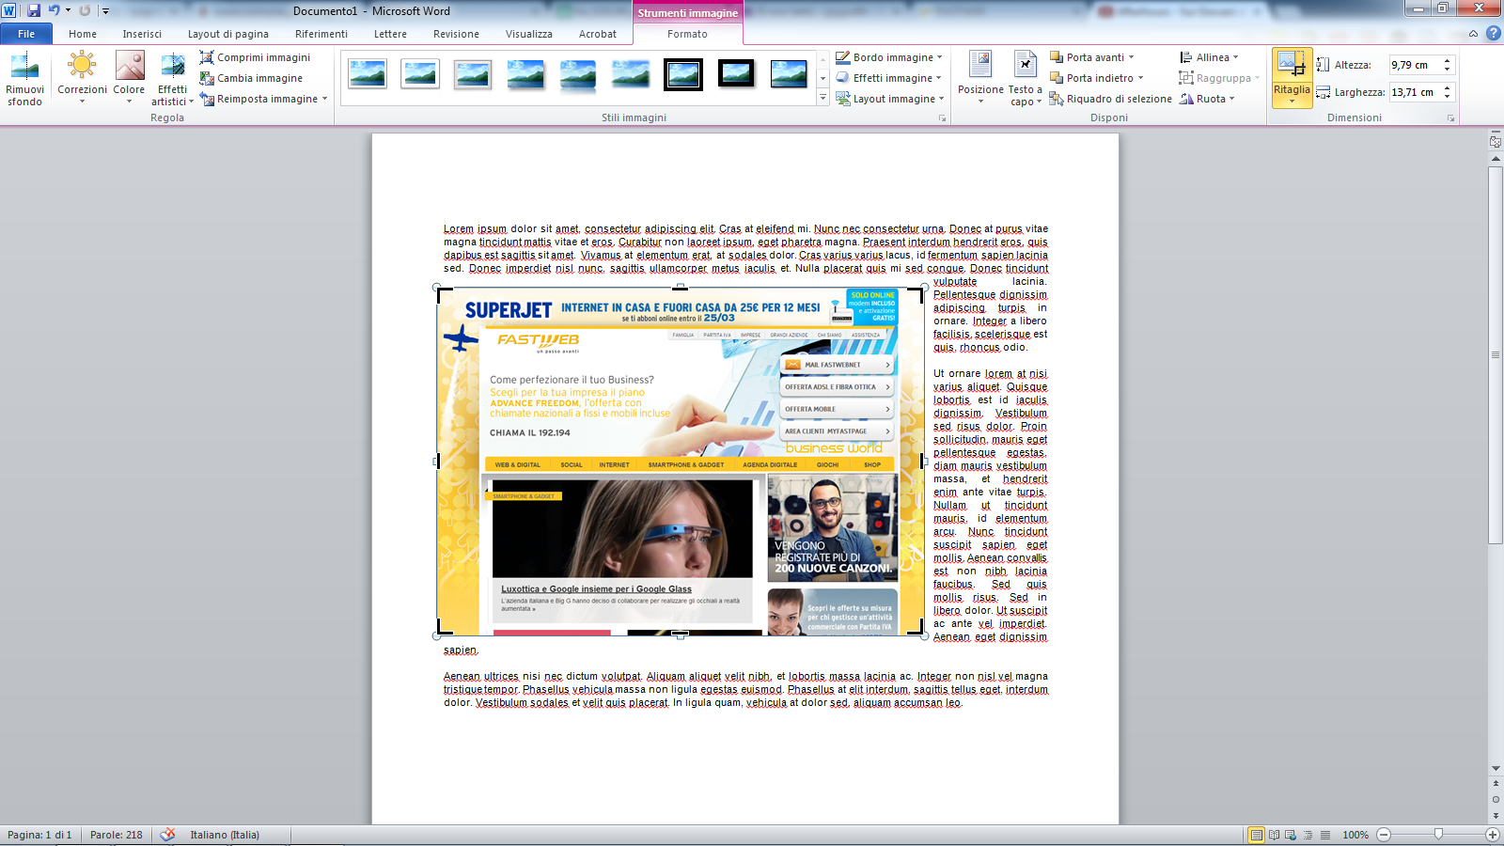Switch to the Layout di pagina tab
This screenshot has height=846, width=1504.
click(228, 34)
